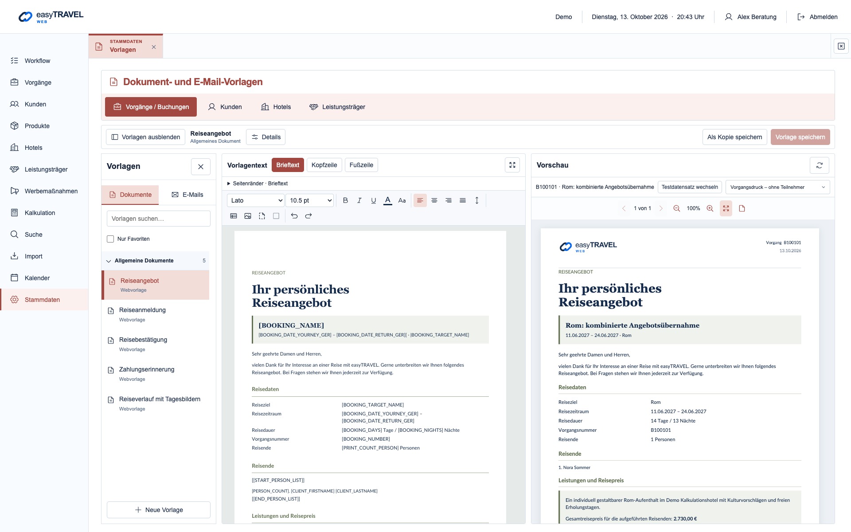The width and height of the screenshot is (851, 532).
Task: Open Kalkulation in the sidebar
Action: (44, 213)
